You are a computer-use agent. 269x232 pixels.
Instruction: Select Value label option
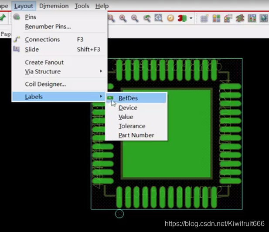[x=136, y=117]
